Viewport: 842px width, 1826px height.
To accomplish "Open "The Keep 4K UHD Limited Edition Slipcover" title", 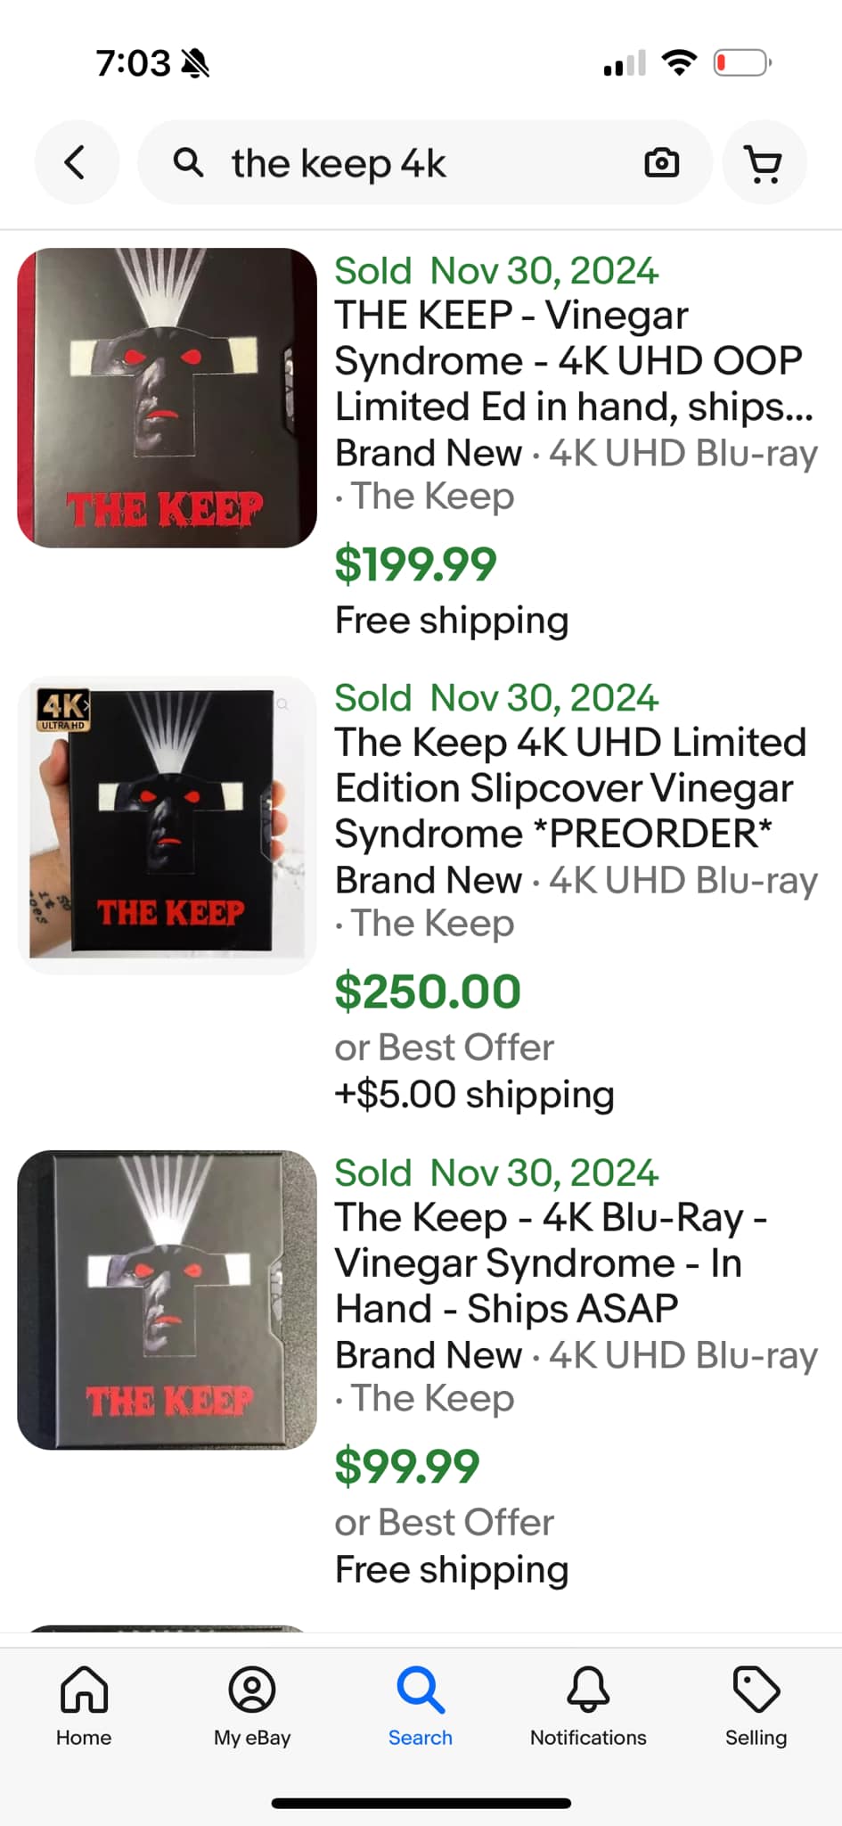I will pyautogui.click(x=570, y=788).
